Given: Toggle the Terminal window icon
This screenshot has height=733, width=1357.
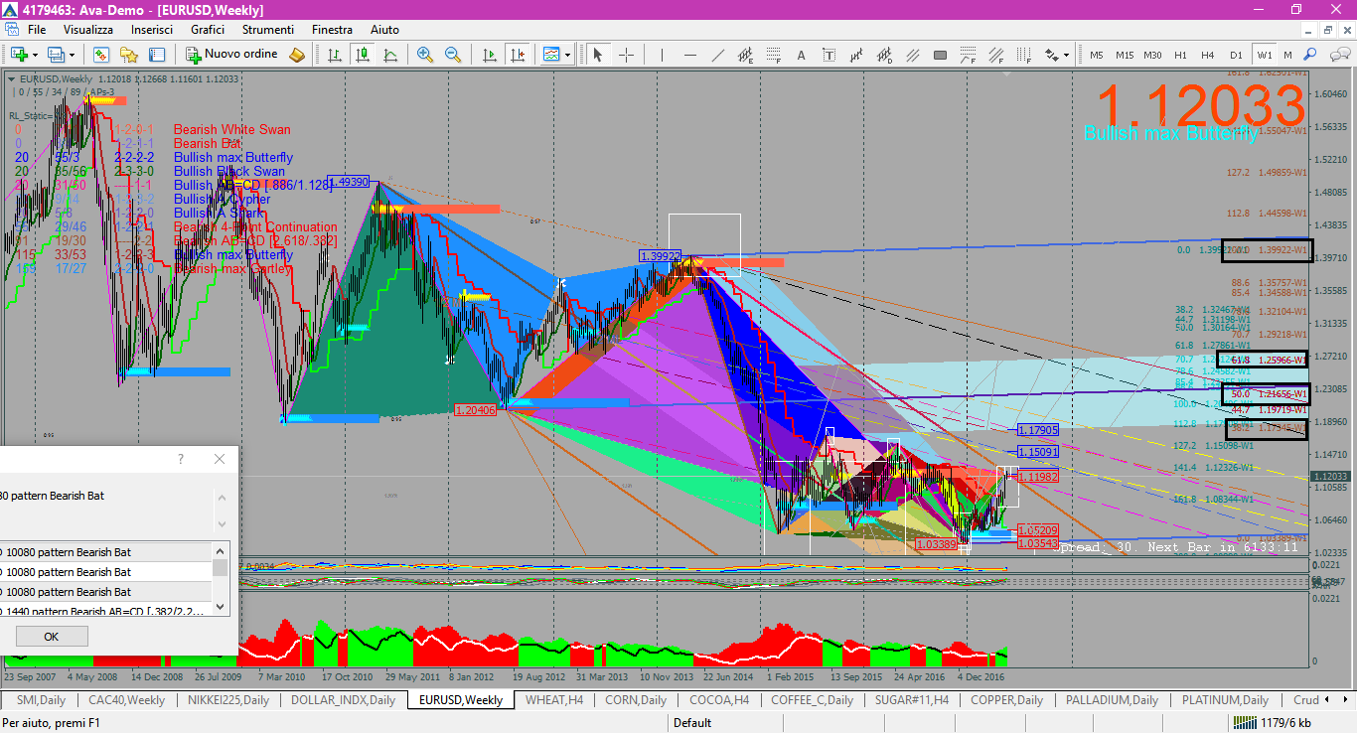Looking at the screenshot, I should pos(157,55).
